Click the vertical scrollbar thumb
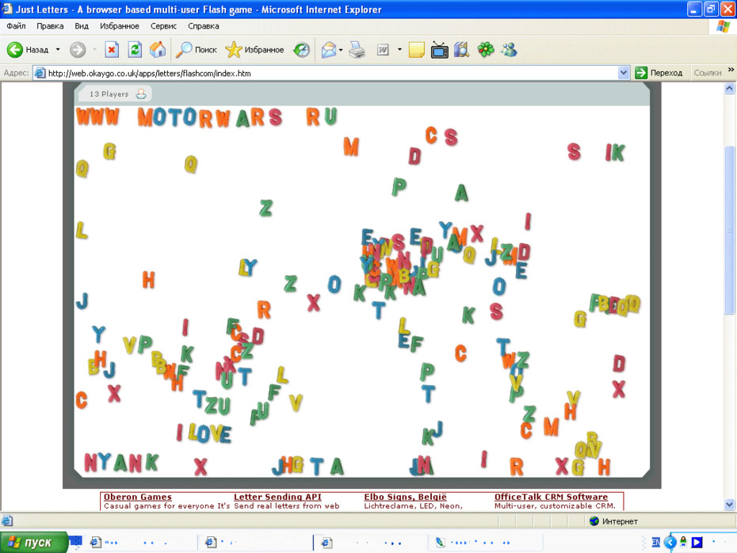Screen dimensions: 737x553 (730, 231)
